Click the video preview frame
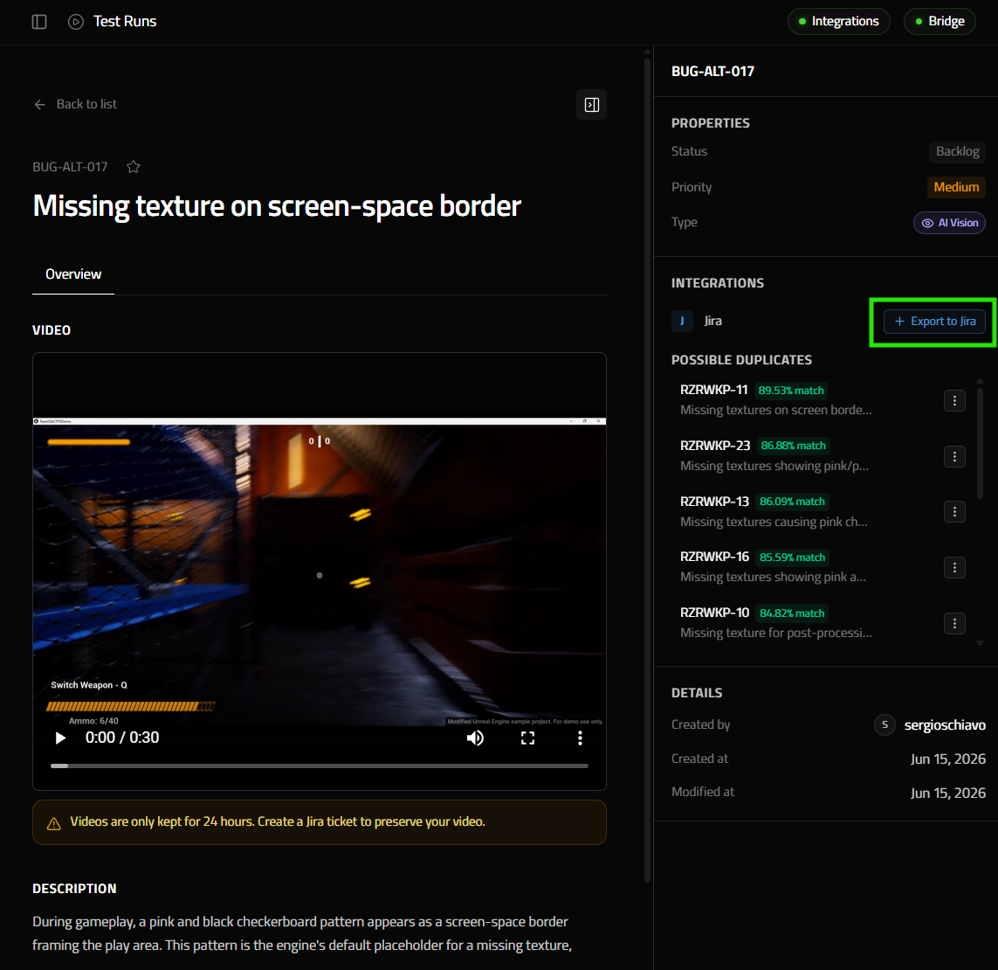The image size is (998, 970). coord(320,572)
